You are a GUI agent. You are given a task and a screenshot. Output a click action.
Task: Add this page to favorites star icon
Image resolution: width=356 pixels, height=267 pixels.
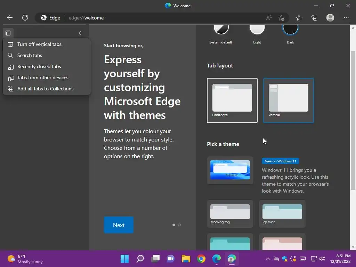(x=282, y=18)
